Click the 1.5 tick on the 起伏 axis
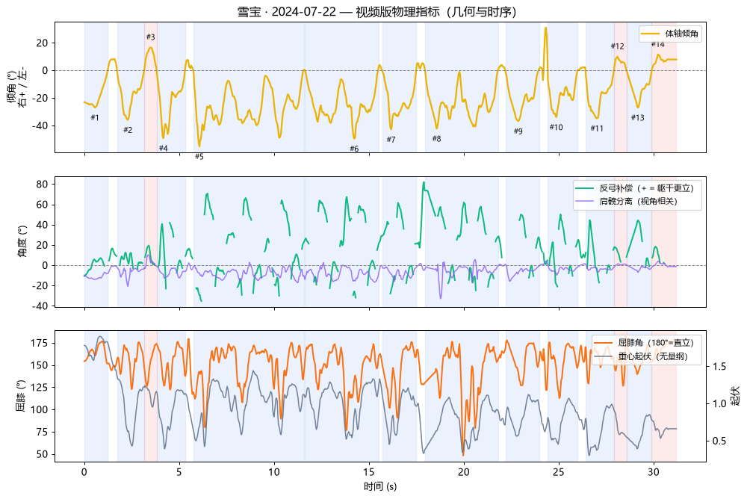This screenshot has height=499, width=747. coord(719,367)
